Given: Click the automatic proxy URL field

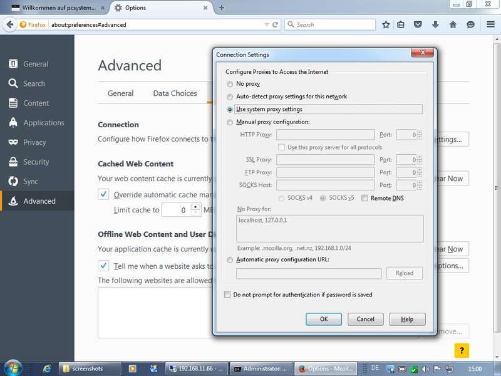Looking at the screenshot, I should pyautogui.click(x=309, y=274).
